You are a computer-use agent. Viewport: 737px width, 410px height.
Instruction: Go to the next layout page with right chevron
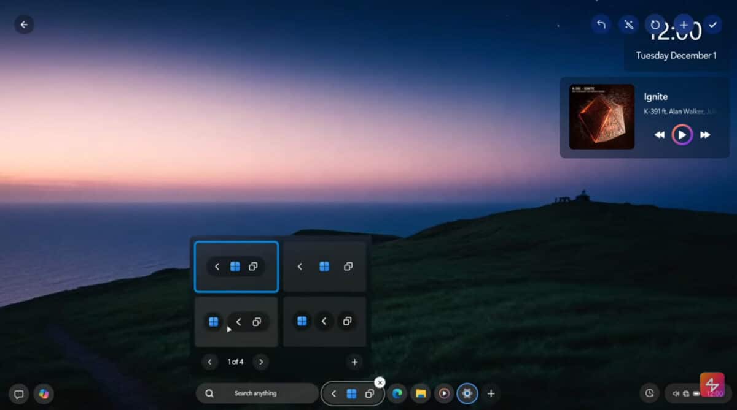click(260, 362)
